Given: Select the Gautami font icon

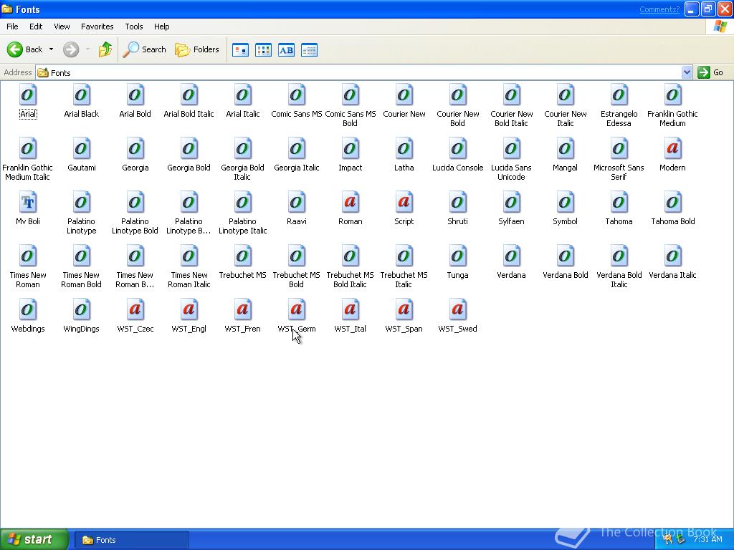Looking at the screenshot, I should click(82, 149).
